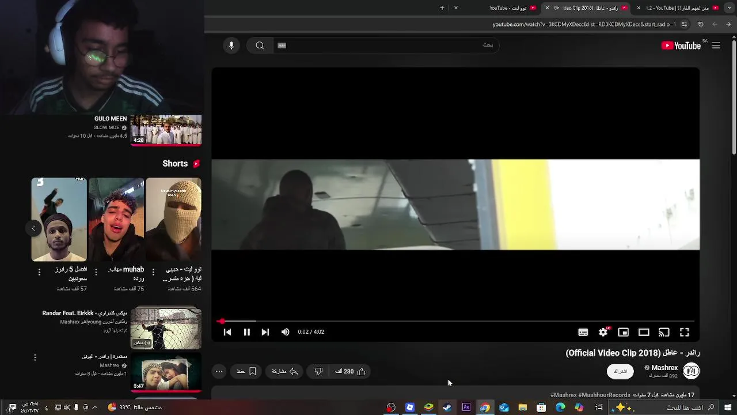The image size is (737, 415).
Task: Switch to the توو ليت YouTube tab
Action: click(x=496, y=8)
